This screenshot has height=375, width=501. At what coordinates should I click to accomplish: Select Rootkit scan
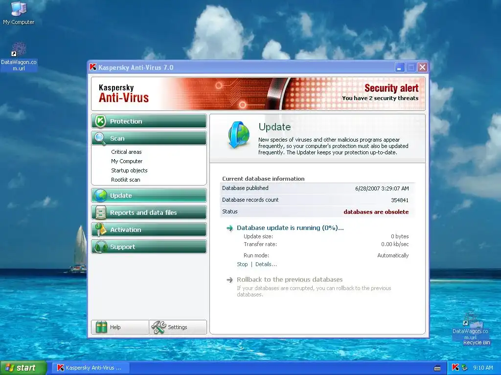coord(126,180)
